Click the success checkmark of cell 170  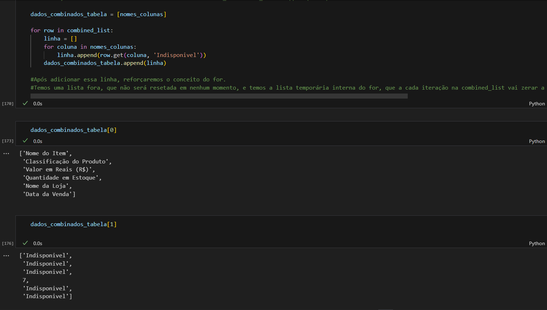(x=25, y=103)
